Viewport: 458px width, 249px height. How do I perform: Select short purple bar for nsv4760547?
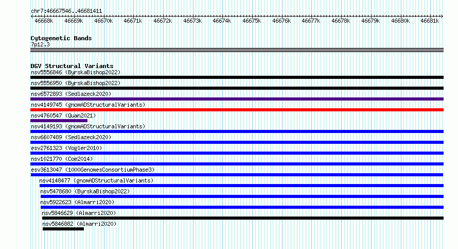pos(59,121)
